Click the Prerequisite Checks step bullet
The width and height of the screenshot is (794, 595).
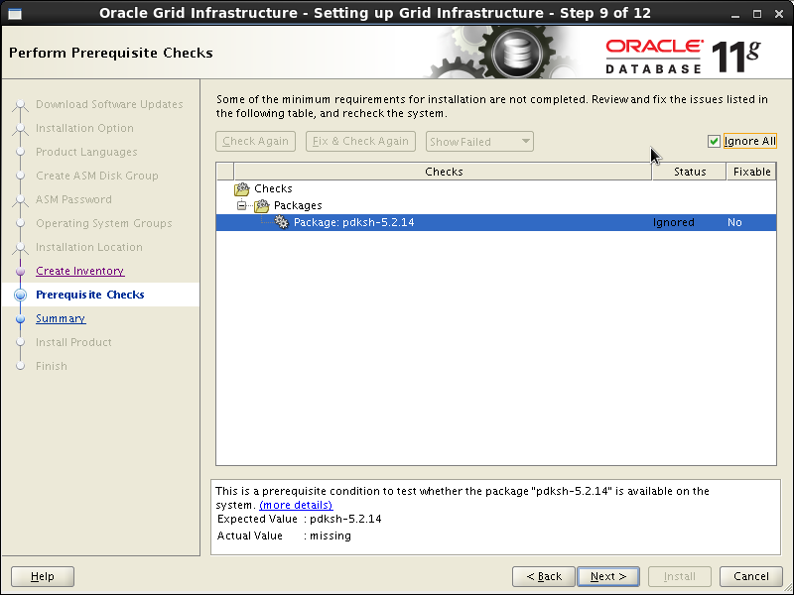(20, 295)
